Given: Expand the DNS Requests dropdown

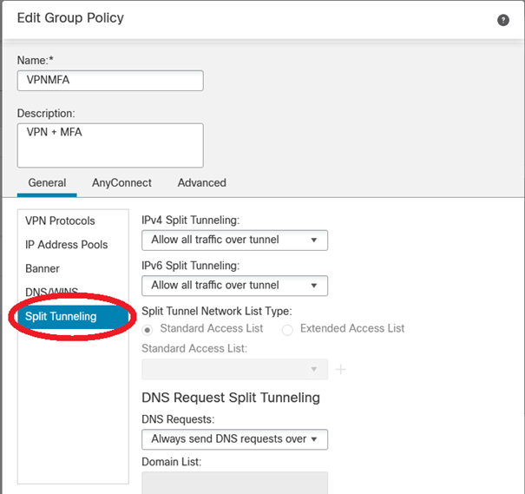Looking at the screenshot, I should 234,439.
